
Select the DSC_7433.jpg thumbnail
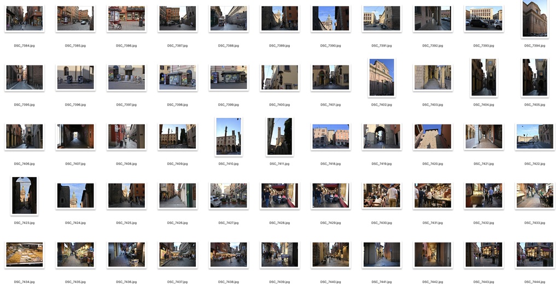pos(535,196)
